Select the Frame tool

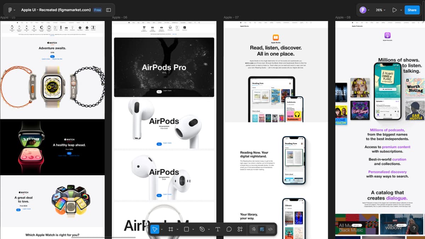[x=171, y=229]
